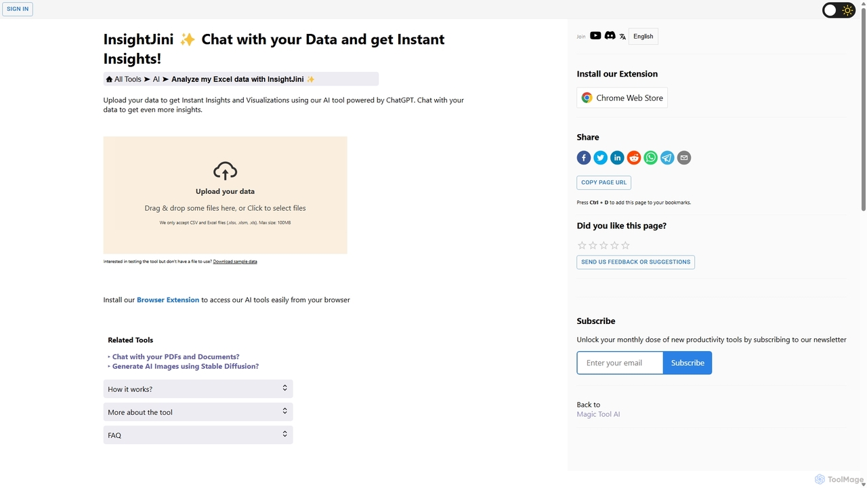The width and height of the screenshot is (867, 488).
Task: Click Send us feedback or suggestions
Action: pos(635,262)
